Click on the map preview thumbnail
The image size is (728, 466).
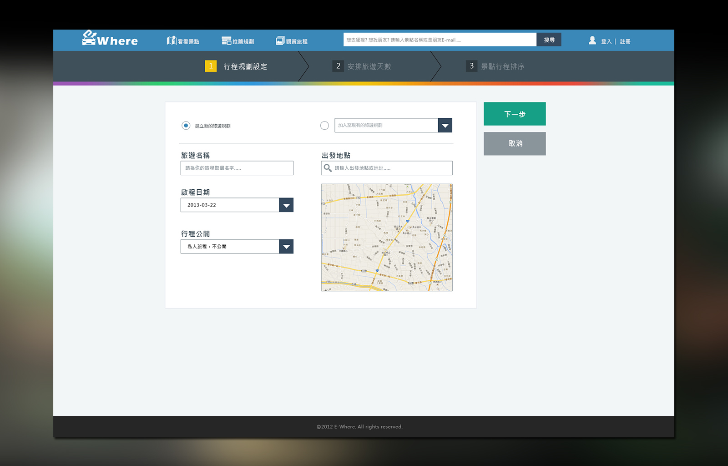point(387,238)
